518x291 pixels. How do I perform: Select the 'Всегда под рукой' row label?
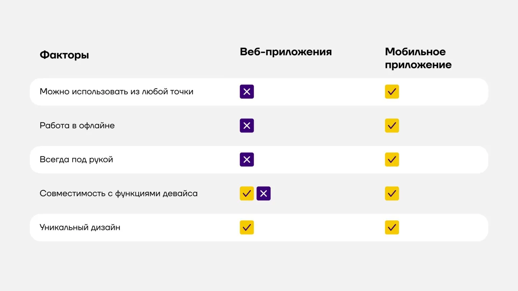tap(76, 160)
